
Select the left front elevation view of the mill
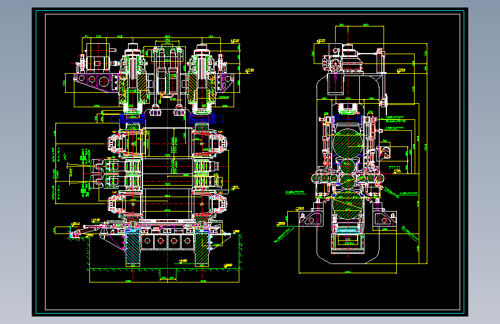(152, 159)
